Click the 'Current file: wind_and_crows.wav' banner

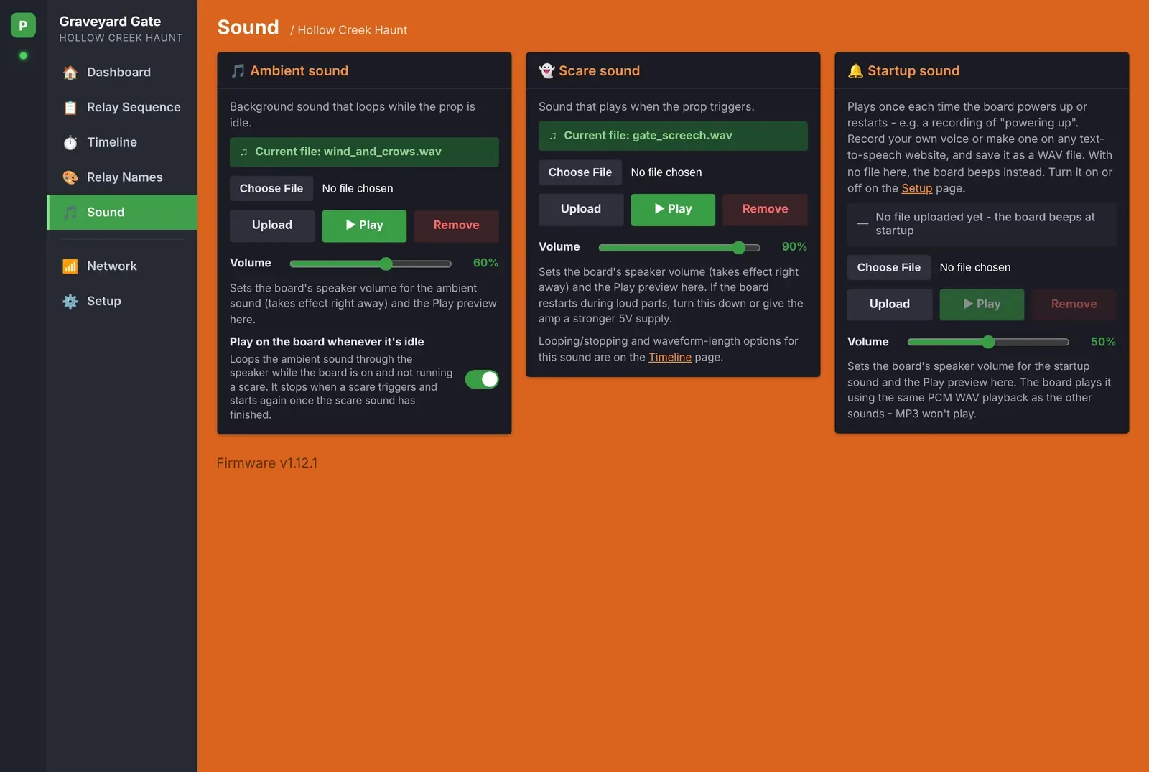click(364, 152)
